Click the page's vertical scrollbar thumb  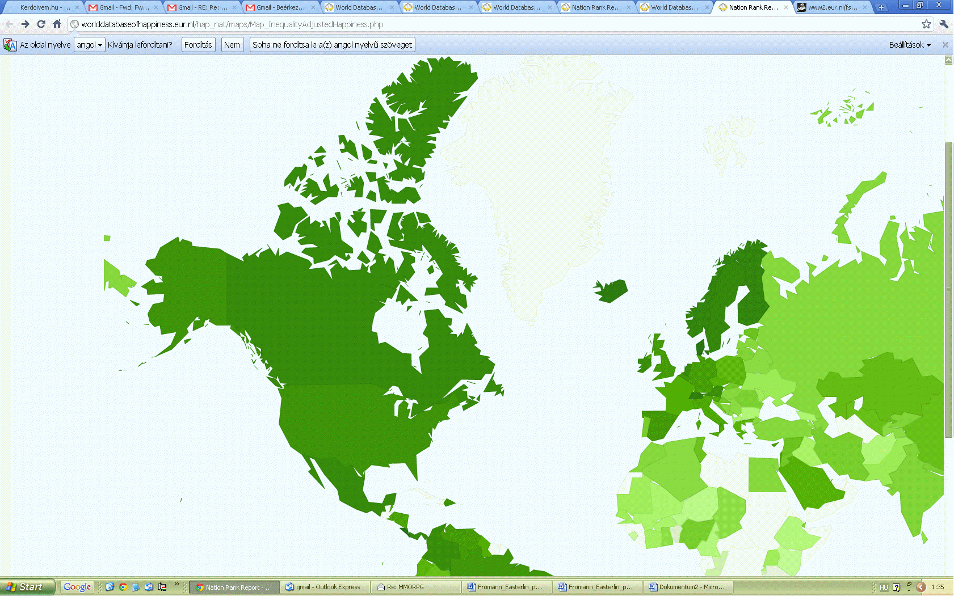[948, 289]
